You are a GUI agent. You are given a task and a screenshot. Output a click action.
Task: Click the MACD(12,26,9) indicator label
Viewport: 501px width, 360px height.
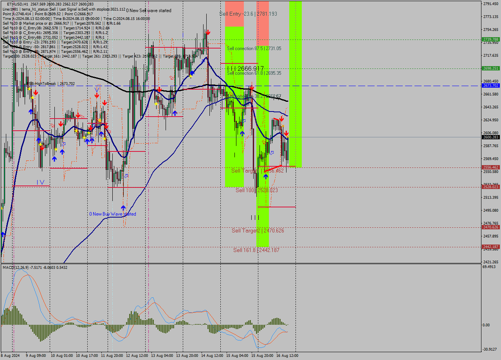[35, 267]
